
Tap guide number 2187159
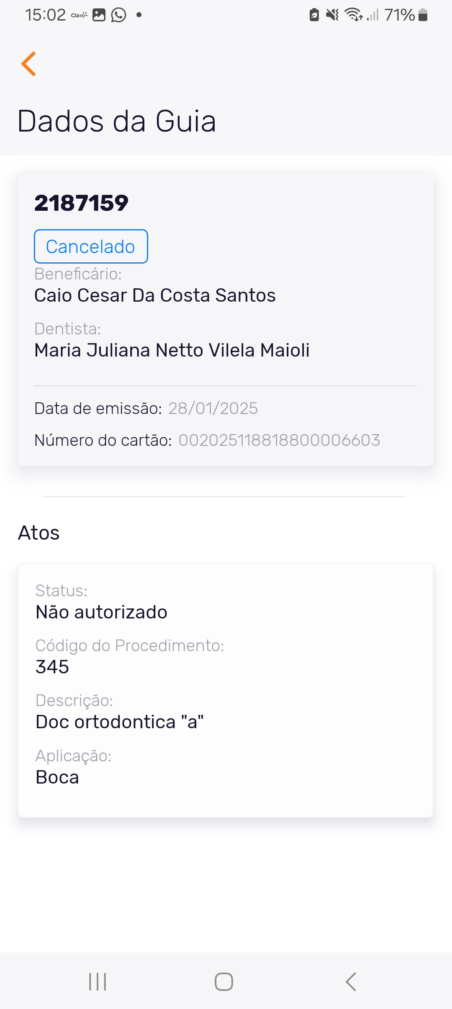[81, 203]
